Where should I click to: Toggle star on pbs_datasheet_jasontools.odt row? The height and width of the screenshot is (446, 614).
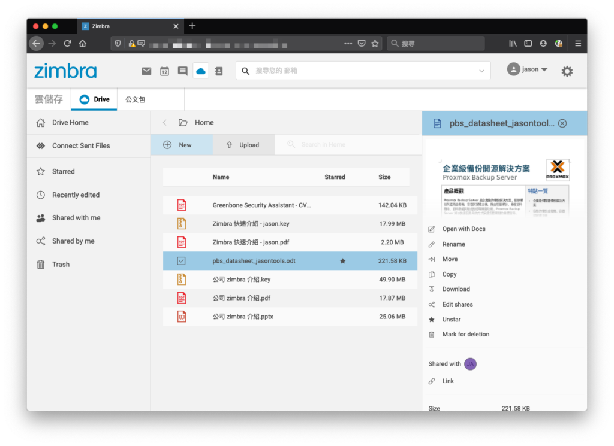click(x=342, y=261)
